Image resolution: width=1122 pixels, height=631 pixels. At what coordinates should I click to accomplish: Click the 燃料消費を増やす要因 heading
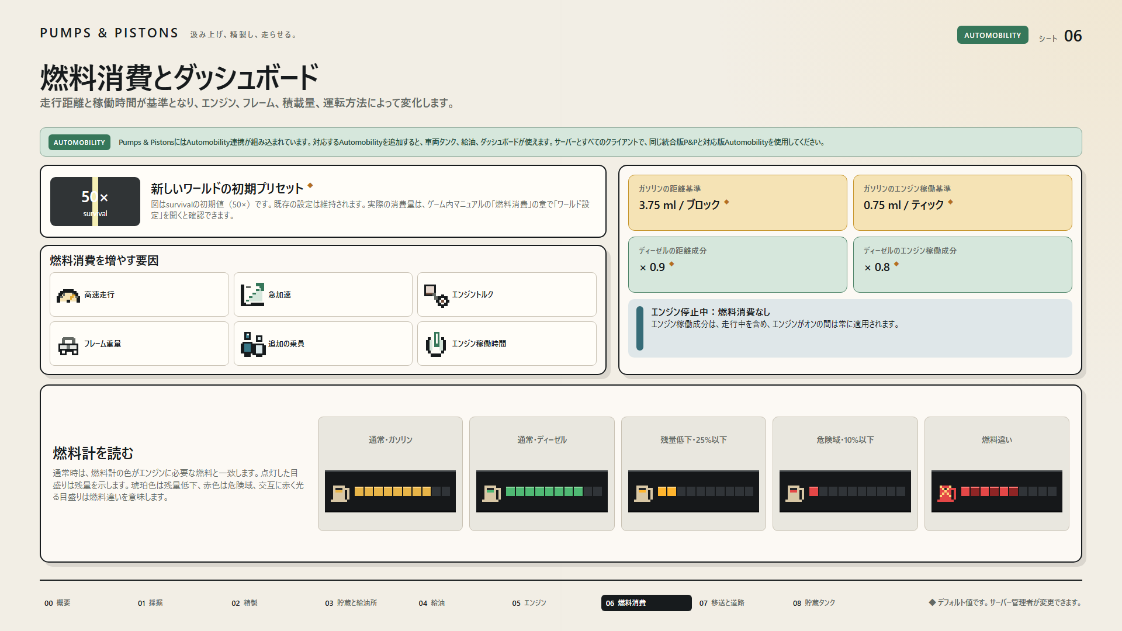pos(104,261)
